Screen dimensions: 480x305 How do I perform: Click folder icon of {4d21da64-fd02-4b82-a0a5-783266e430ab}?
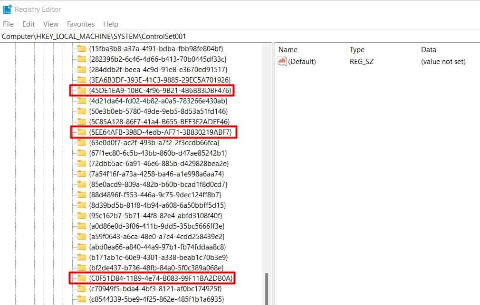click(x=82, y=101)
